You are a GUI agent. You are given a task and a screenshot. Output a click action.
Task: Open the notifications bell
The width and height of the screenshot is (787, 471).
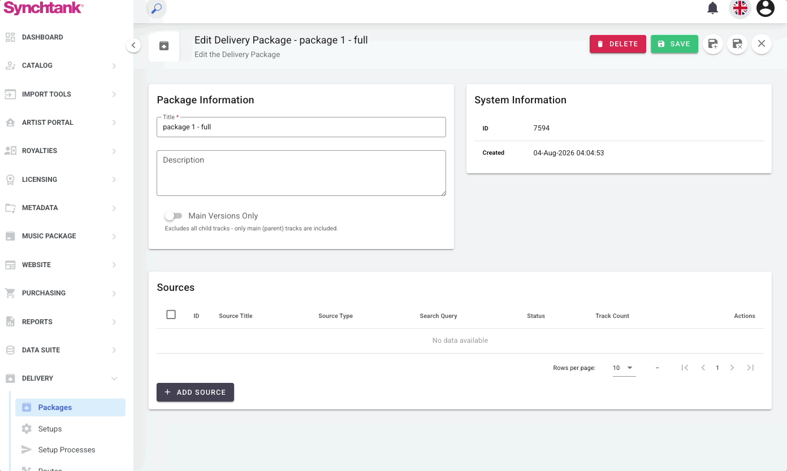[x=713, y=8]
